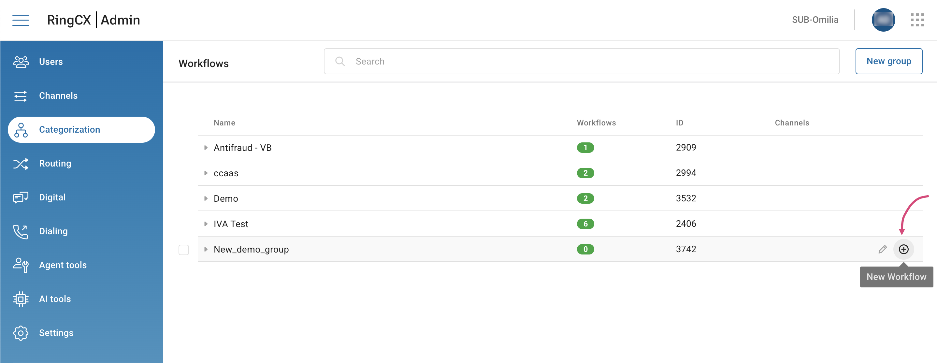This screenshot has width=937, height=363.
Task: Edit New_demo_group with pencil icon
Action: pyautogui.click(x=883, y=249)
